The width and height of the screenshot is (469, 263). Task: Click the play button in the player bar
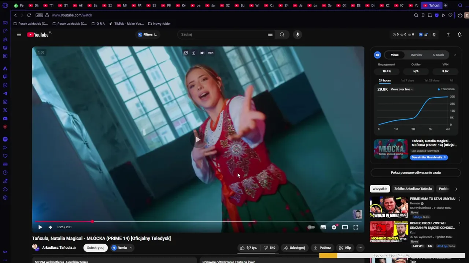point(40,227)
